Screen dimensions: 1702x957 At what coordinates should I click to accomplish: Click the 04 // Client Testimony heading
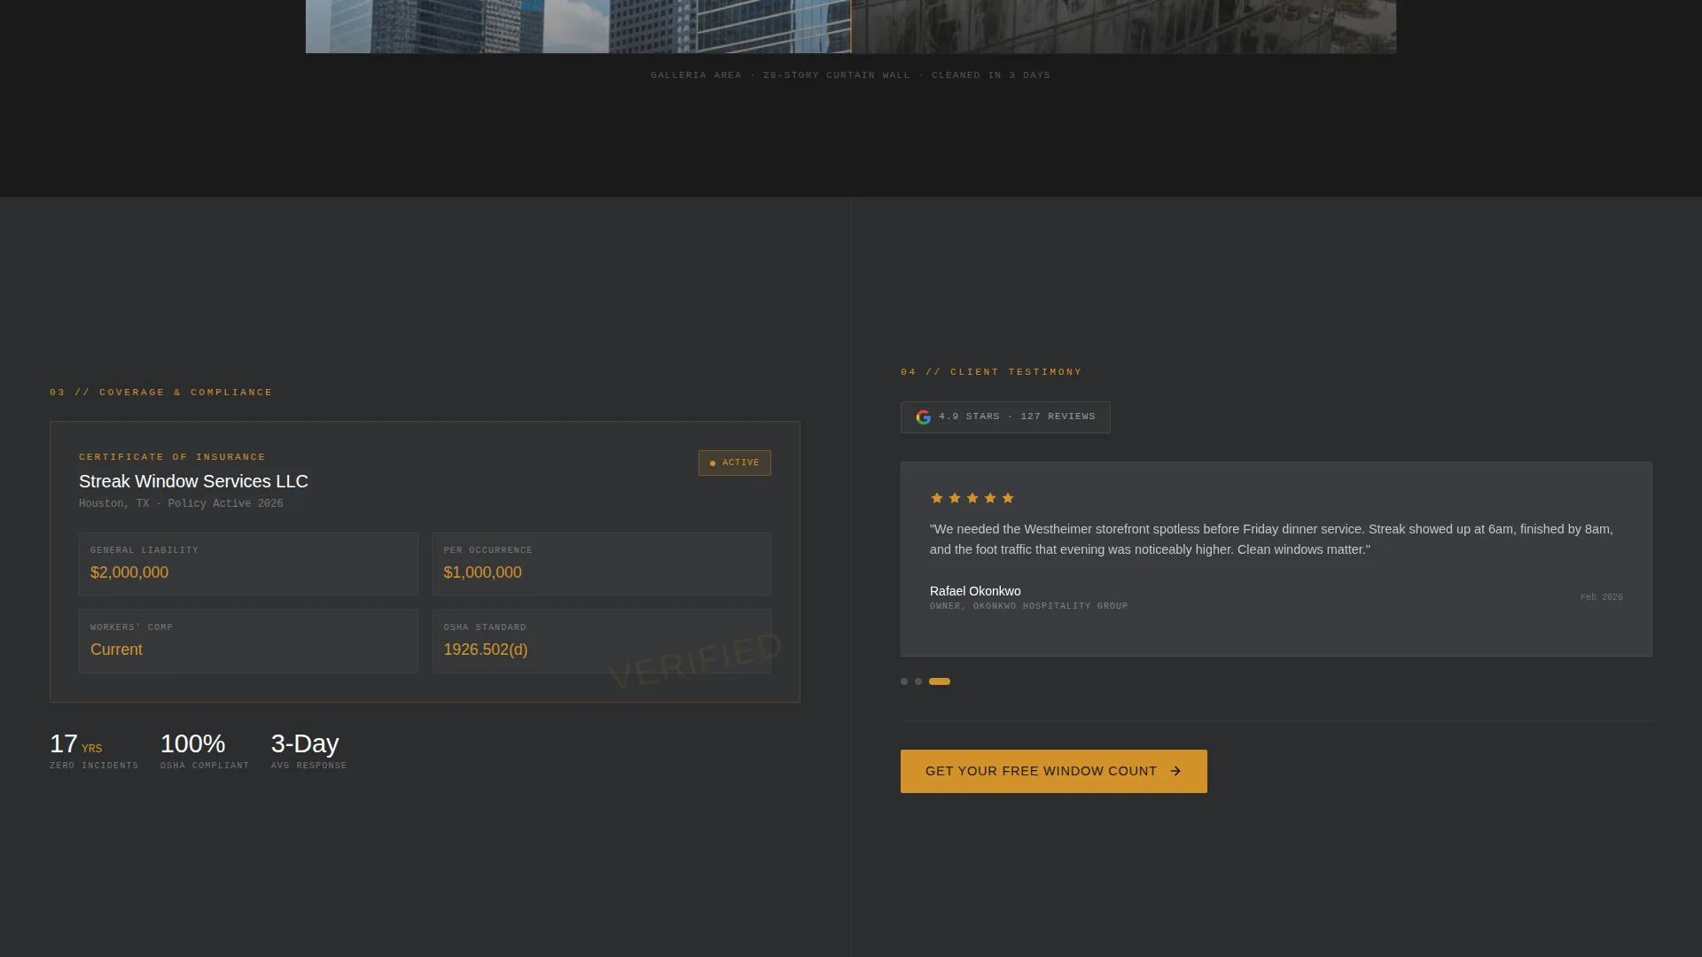pos(991,372)
